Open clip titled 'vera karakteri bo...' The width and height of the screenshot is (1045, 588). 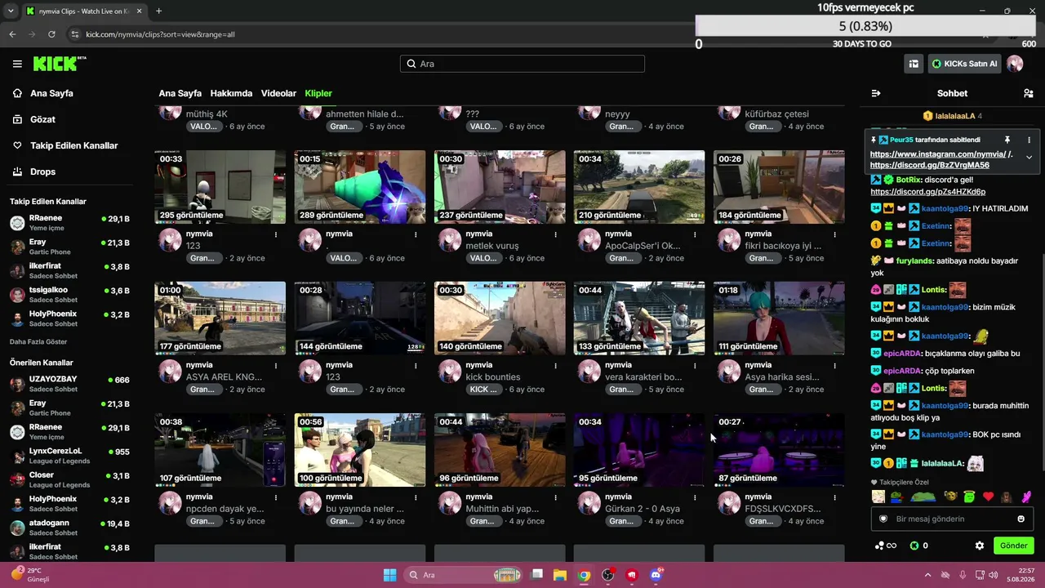[x=643, y=377]
